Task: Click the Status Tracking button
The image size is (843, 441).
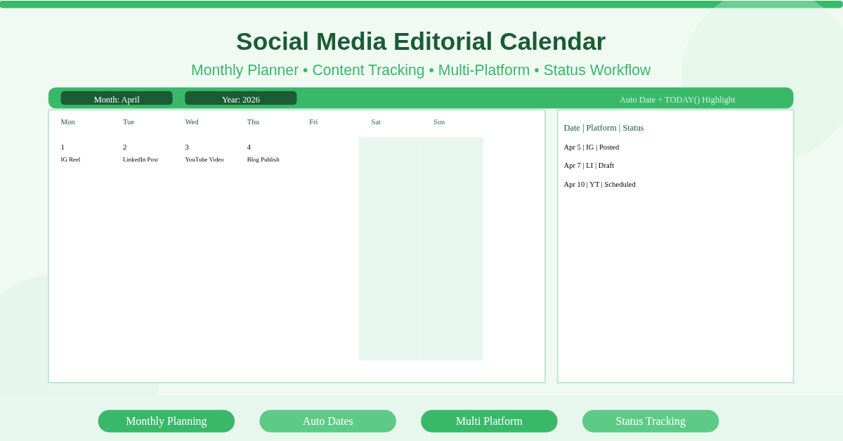Action: [x=651, y=421]
